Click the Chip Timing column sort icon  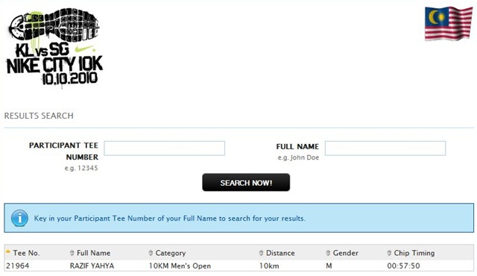(x=389, y=253)
